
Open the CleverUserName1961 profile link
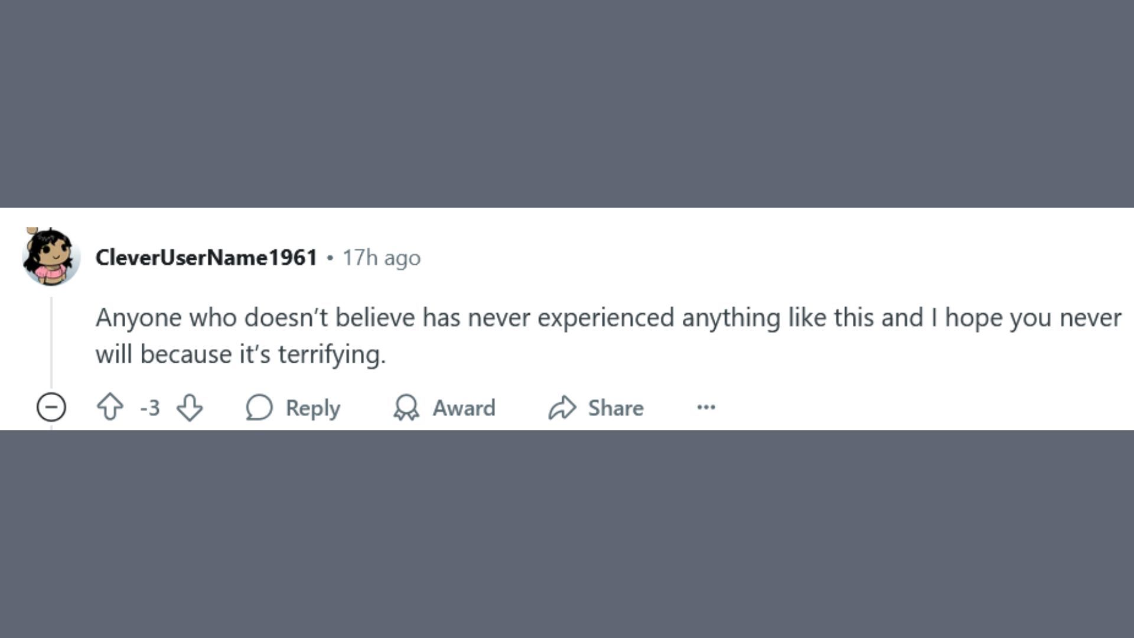tap(207, 258)
